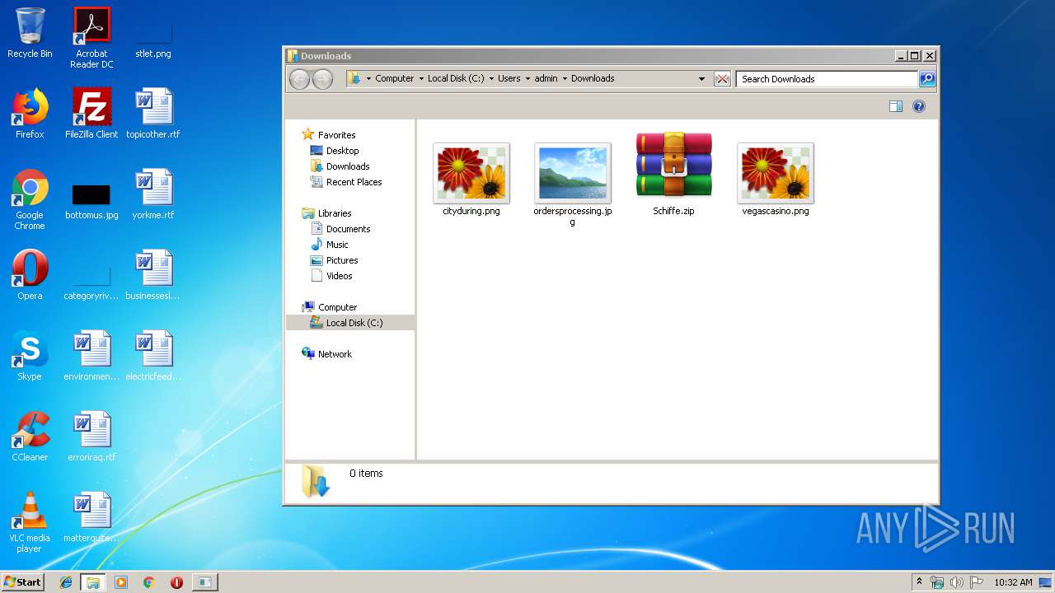1055x593 pixels.
Task: Click the search magnifier button in Explorer
Action: (x=927, y=79)
